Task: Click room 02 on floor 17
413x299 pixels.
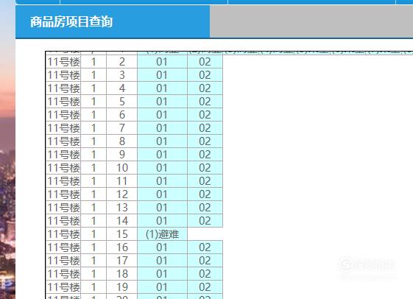Action: tap(205, 261)
